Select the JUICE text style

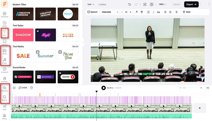(x=68, y=35)
